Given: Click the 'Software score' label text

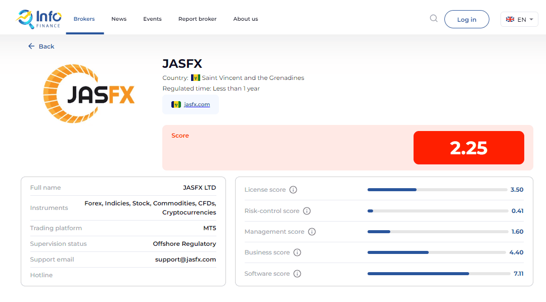Looking at the screenshot, I should 267,274.
